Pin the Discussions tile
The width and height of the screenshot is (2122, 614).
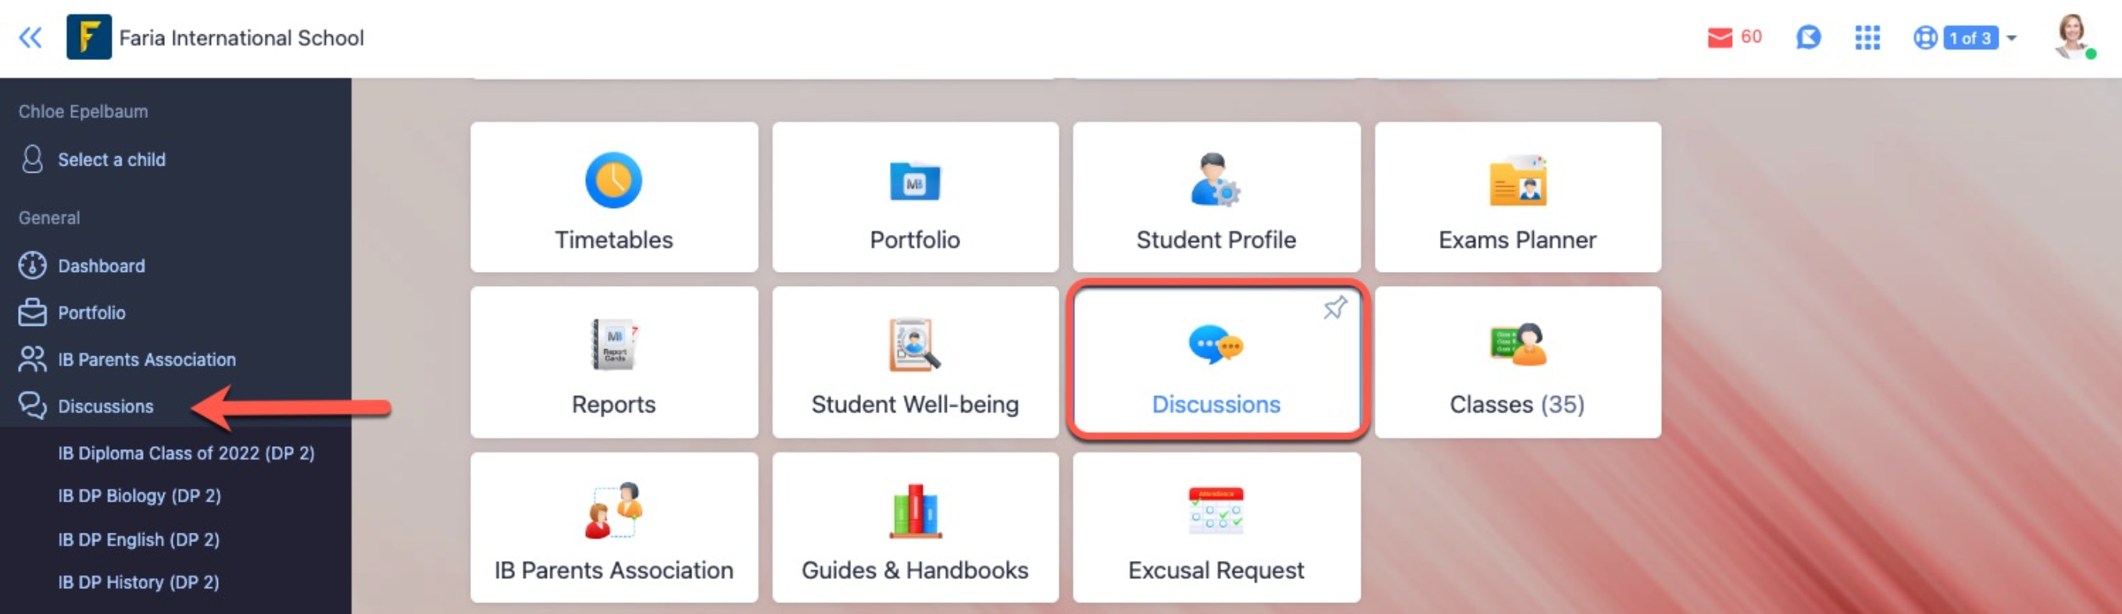(x=1334, y=309)
